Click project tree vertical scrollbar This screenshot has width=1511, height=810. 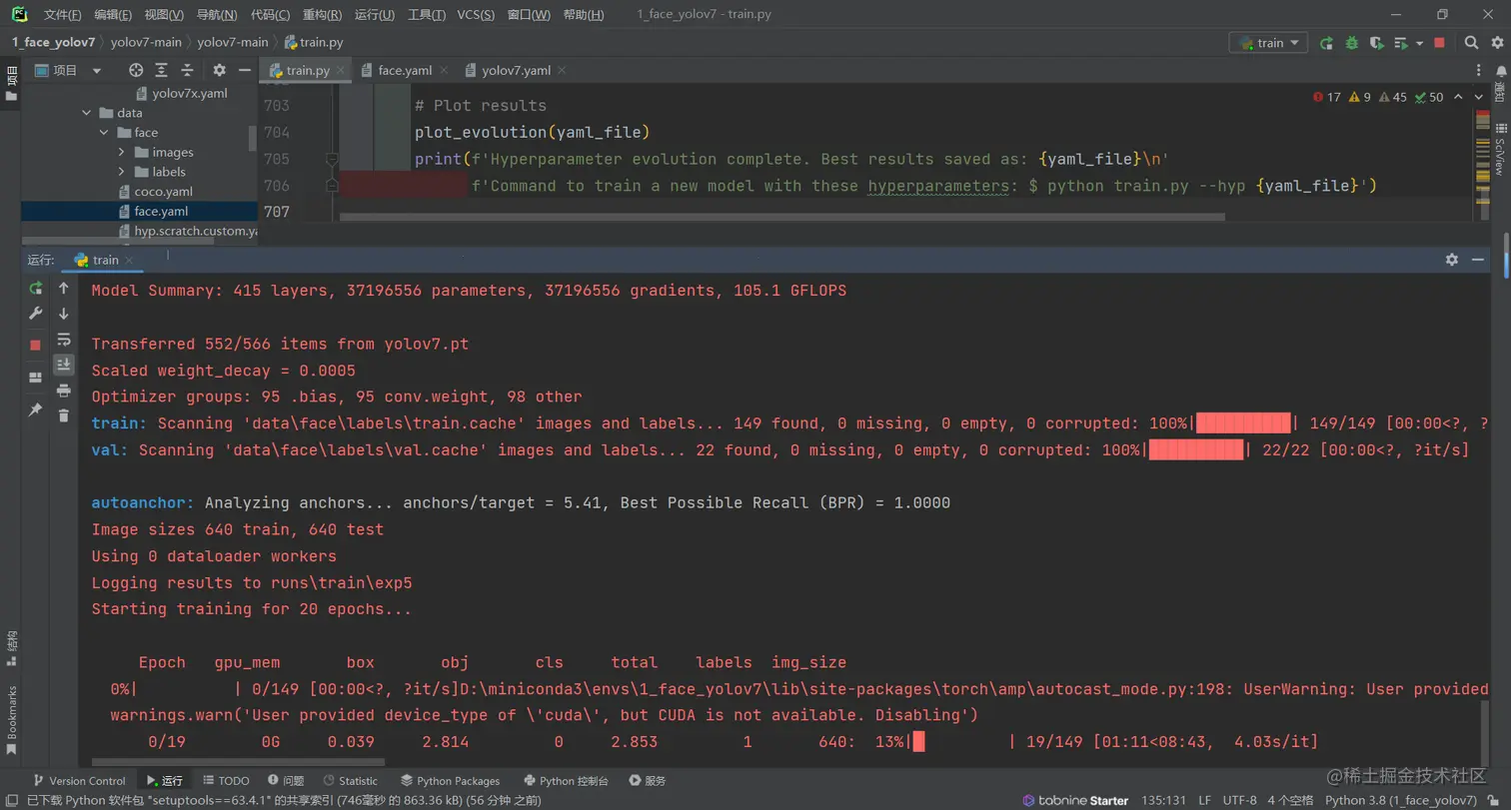(252, 138)
